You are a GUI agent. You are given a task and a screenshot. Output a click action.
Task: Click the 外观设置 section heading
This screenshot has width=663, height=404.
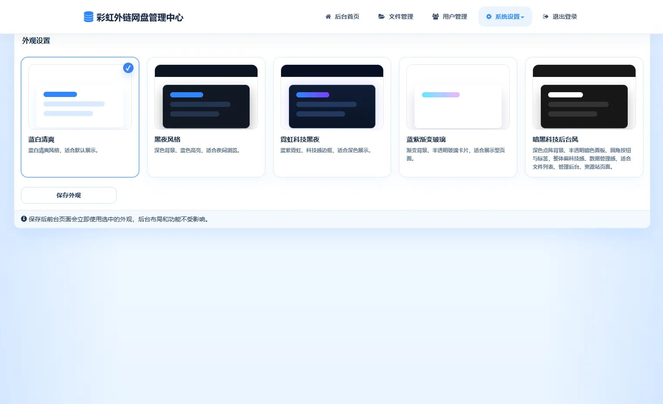pyautogui.click(x=36, y=41)
